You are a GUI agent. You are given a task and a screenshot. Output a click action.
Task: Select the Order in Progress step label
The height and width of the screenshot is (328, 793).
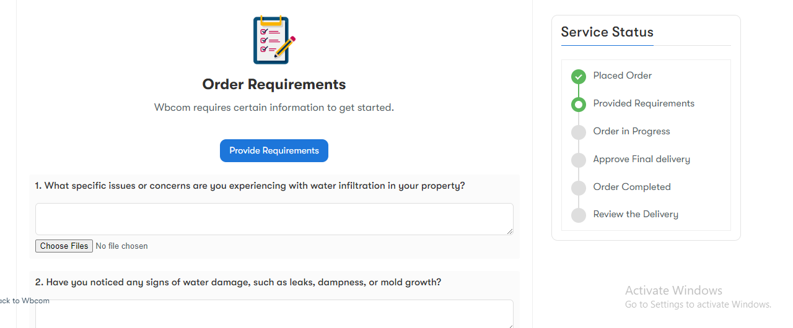click(x=632, y=131)
